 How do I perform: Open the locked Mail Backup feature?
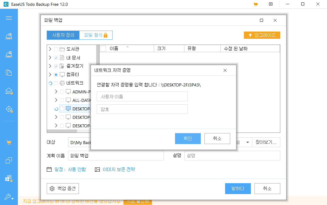9,90
